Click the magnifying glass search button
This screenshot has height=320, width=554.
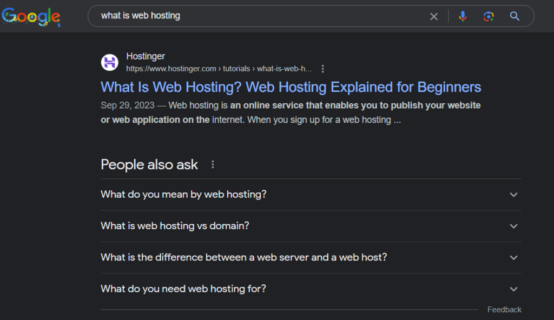click(515, 16)
